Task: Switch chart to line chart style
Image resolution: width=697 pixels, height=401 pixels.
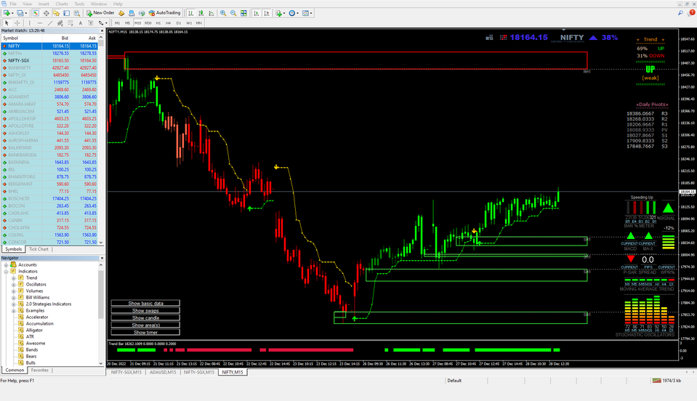Action: click(x=211, y=13)
